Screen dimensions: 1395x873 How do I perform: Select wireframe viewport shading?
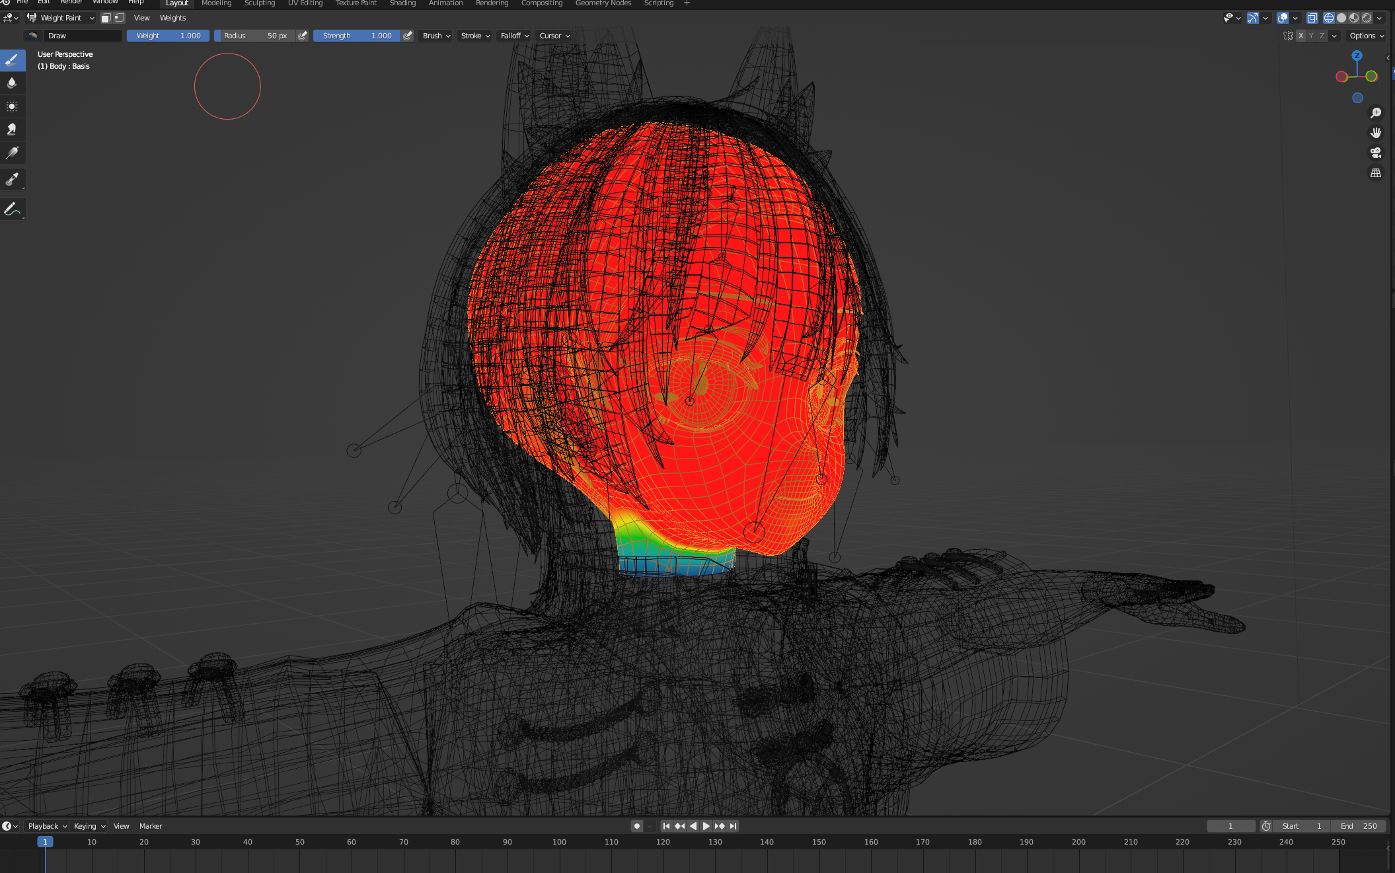[x=1328, y=18]
